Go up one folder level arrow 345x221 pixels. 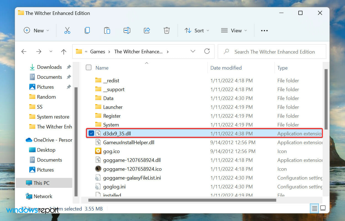point(64,51)
